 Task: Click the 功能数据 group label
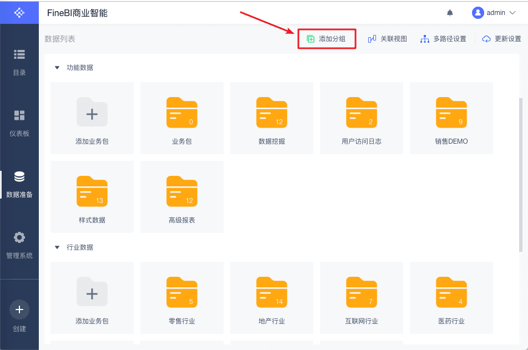(x=80, y=68)
